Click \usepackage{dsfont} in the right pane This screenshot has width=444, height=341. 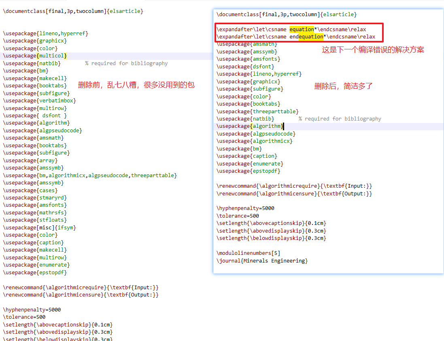tap(245, 67)
